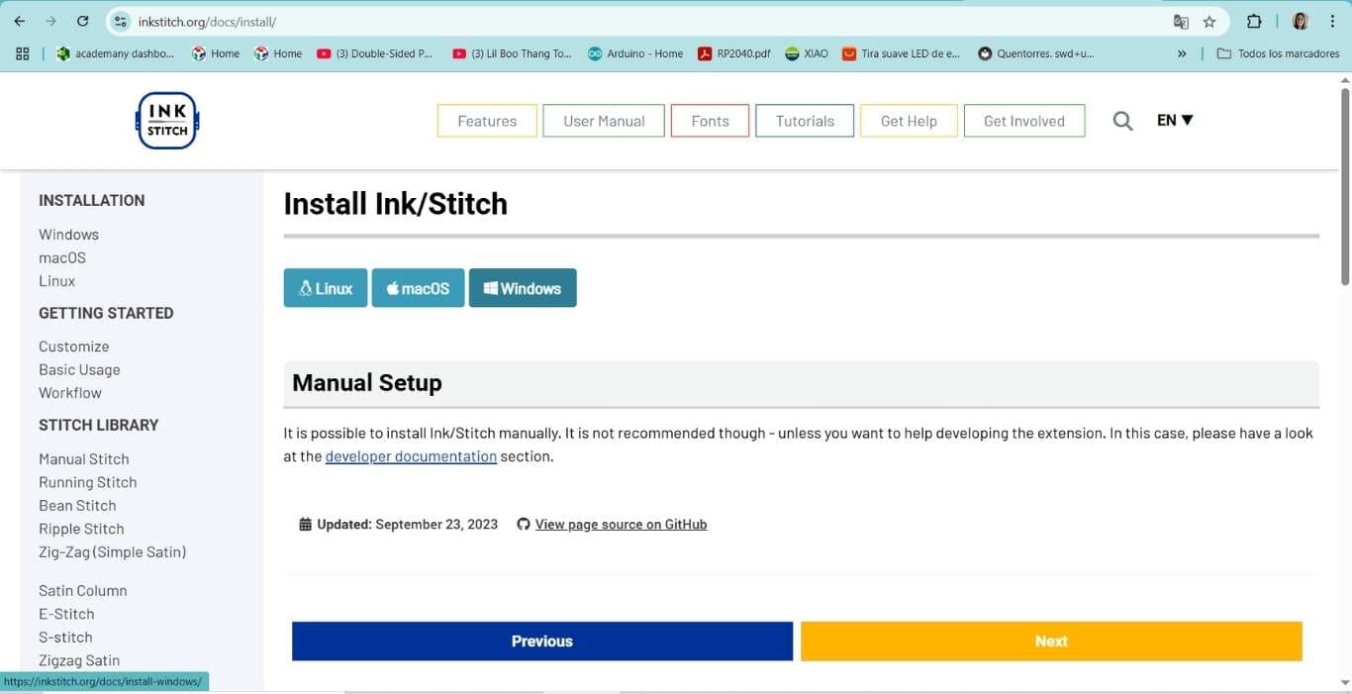The height and width of the screenshot is (694, 1352).
Task: Click the Ink/Stitch logo
Action: click(167, 121)
